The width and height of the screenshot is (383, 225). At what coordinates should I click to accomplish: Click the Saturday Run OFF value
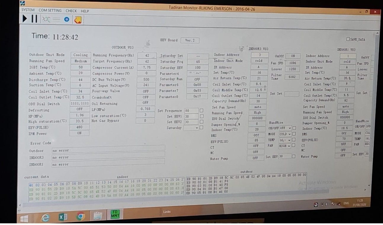coord(197,79)
